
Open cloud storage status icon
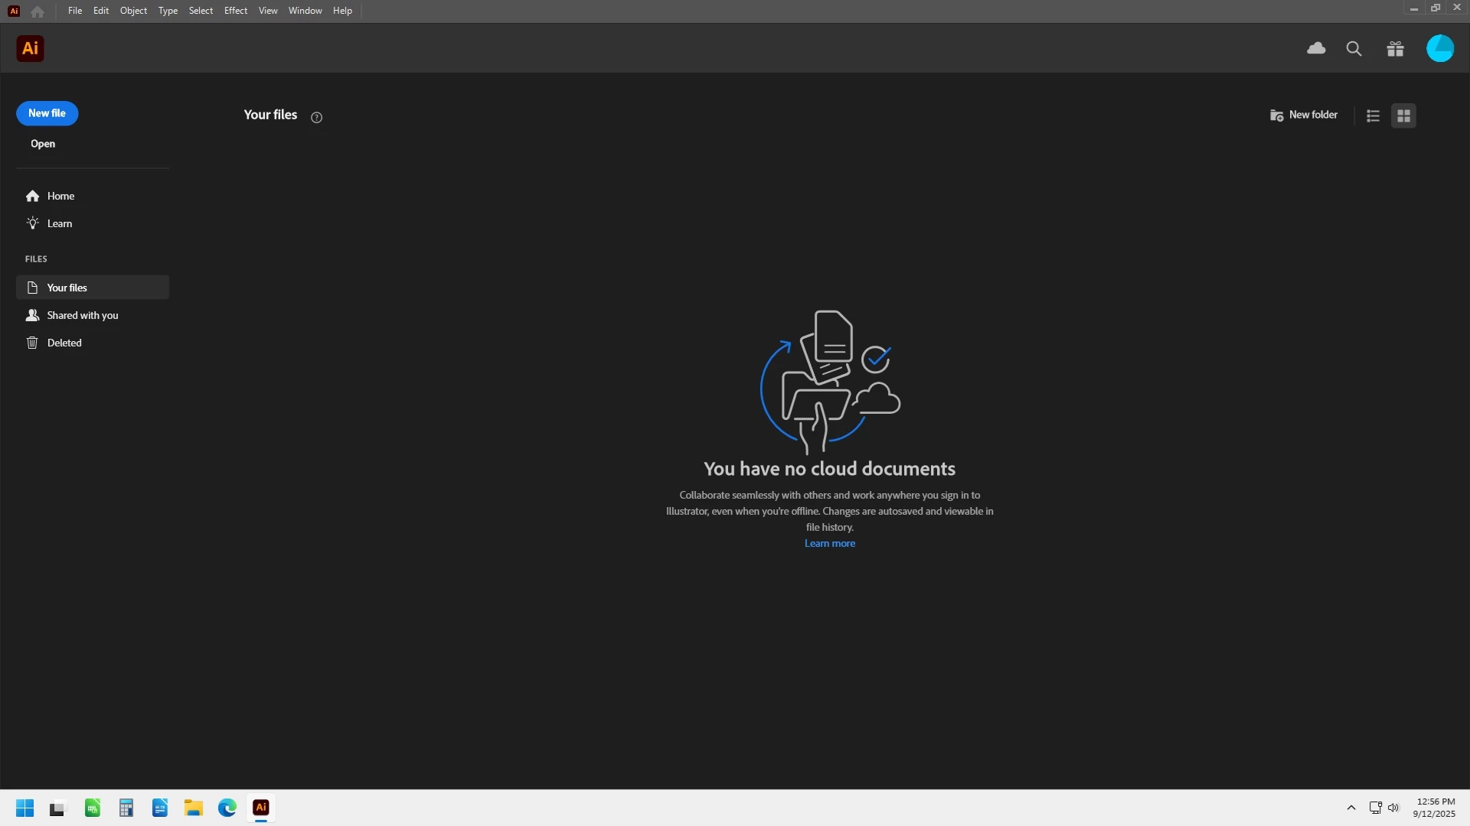[1316, 49]
